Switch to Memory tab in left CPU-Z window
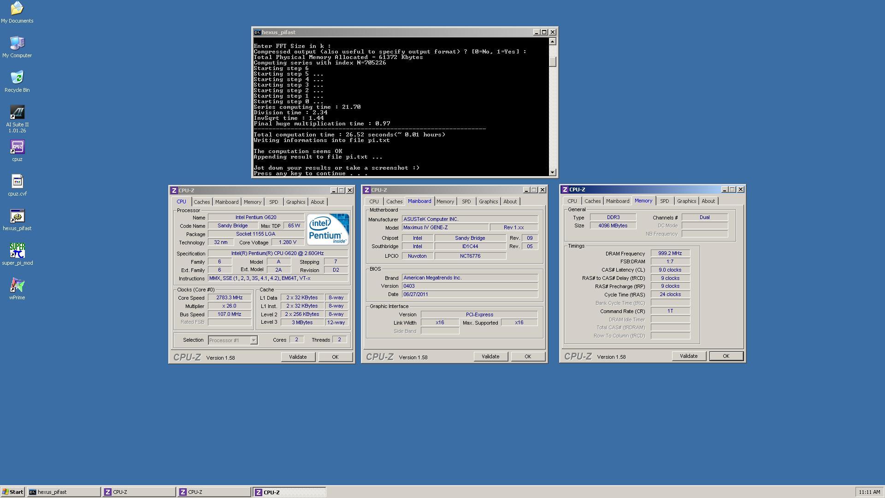Screen dimensions: 885x498 253,202
